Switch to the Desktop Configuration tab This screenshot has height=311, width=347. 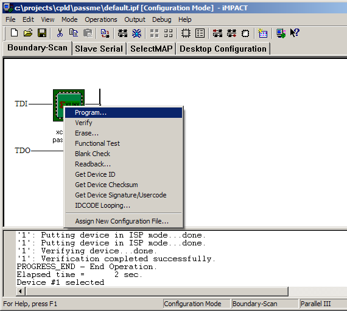pyautogui.click(x=223, y=49)
